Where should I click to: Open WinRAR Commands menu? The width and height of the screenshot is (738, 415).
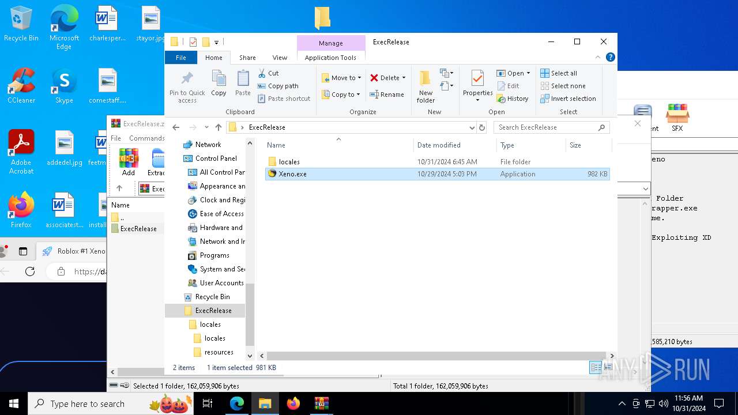(x=146, y=138)
